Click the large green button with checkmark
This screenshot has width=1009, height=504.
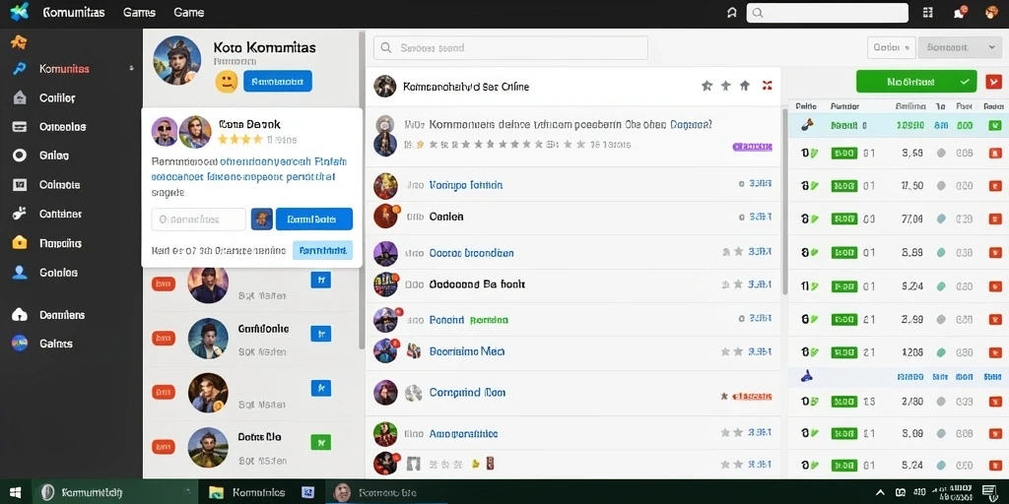click(x=916, y=82)
